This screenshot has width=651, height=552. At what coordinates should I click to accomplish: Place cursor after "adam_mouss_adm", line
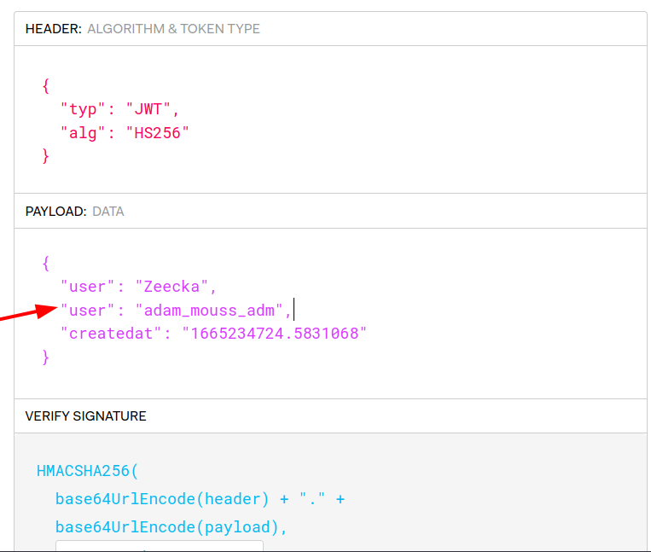tap(294, 310)
